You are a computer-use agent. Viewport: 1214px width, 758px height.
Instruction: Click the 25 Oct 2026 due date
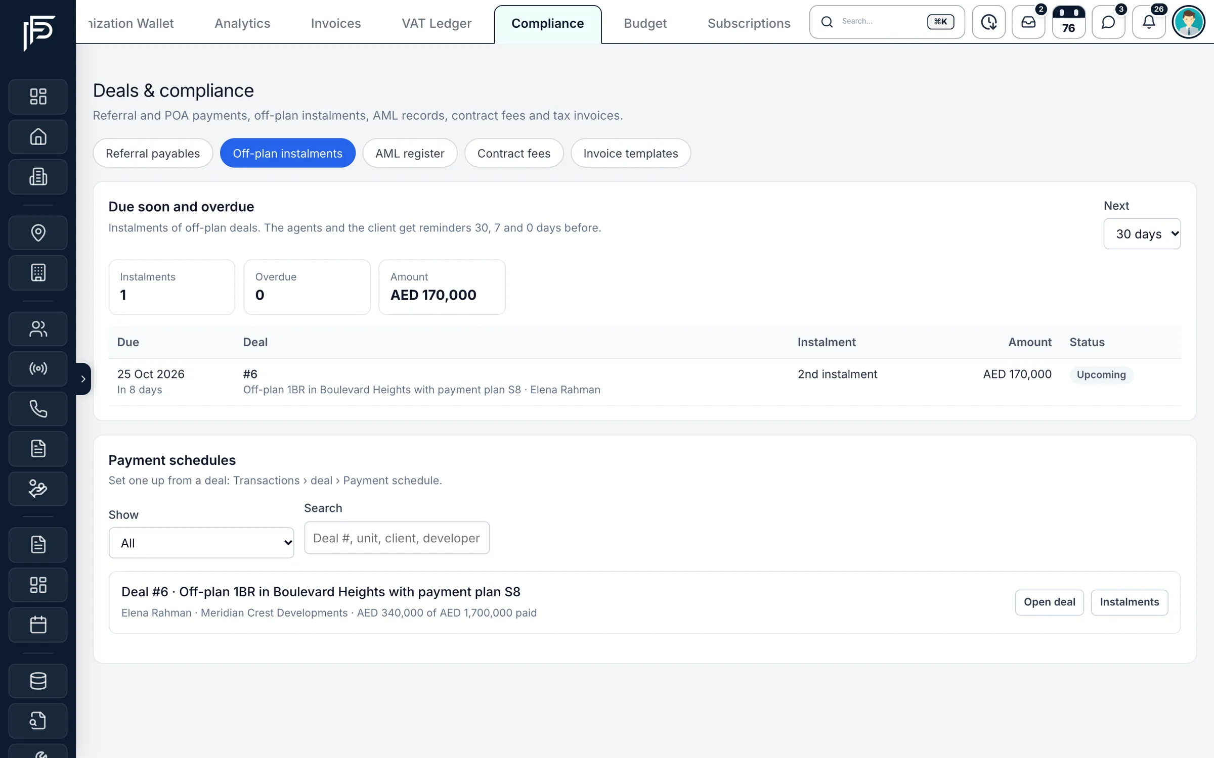coord(151,374)
